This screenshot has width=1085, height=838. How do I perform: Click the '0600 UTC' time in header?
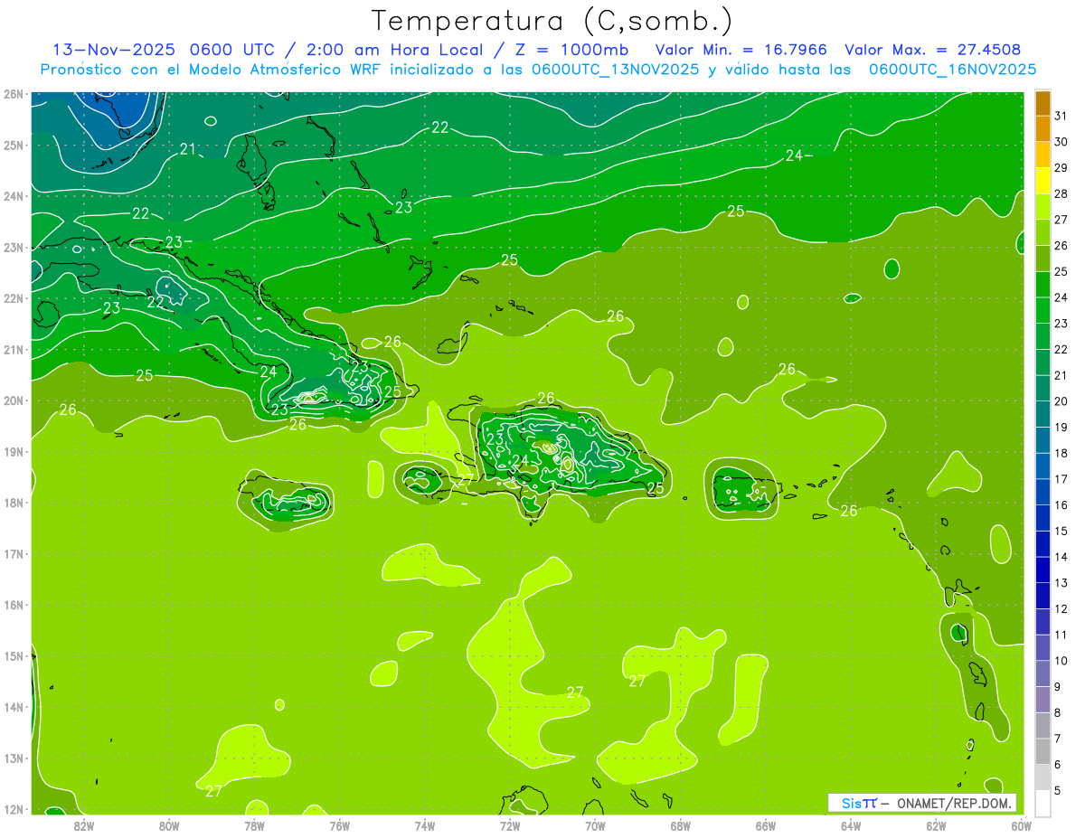pyautogui.click(x=232, y=50)
